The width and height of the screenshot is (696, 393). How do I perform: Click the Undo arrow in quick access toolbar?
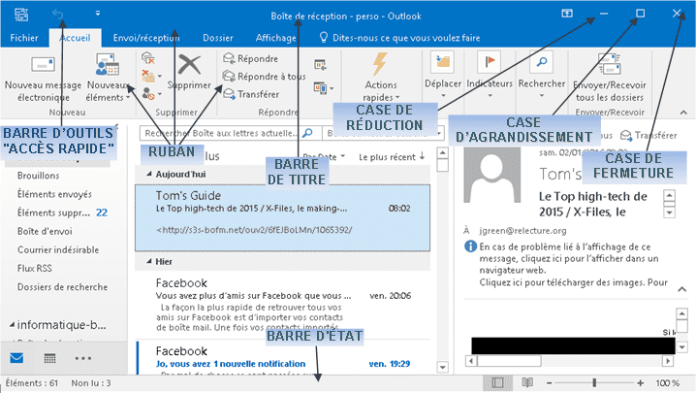pos(58,14)
